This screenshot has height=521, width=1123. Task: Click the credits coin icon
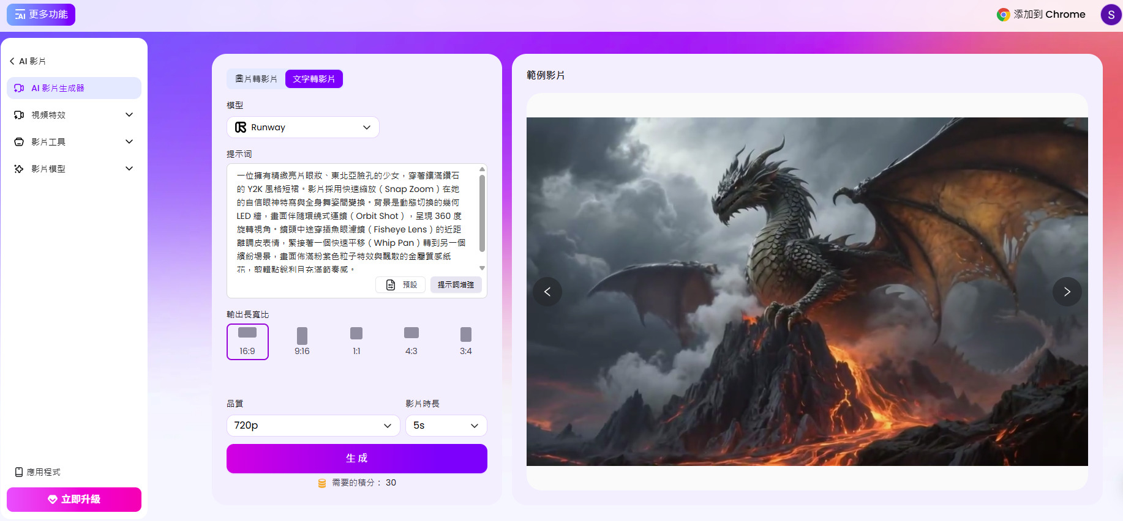(322, 483)
